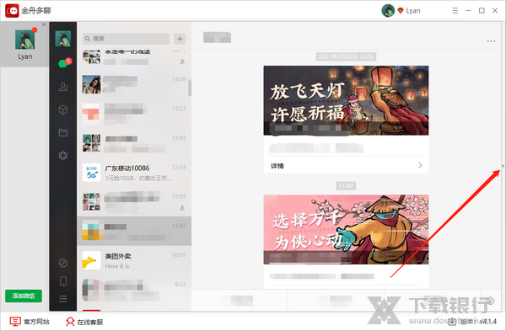Click the 11:47 timestamp in chat

coord(346,186)
